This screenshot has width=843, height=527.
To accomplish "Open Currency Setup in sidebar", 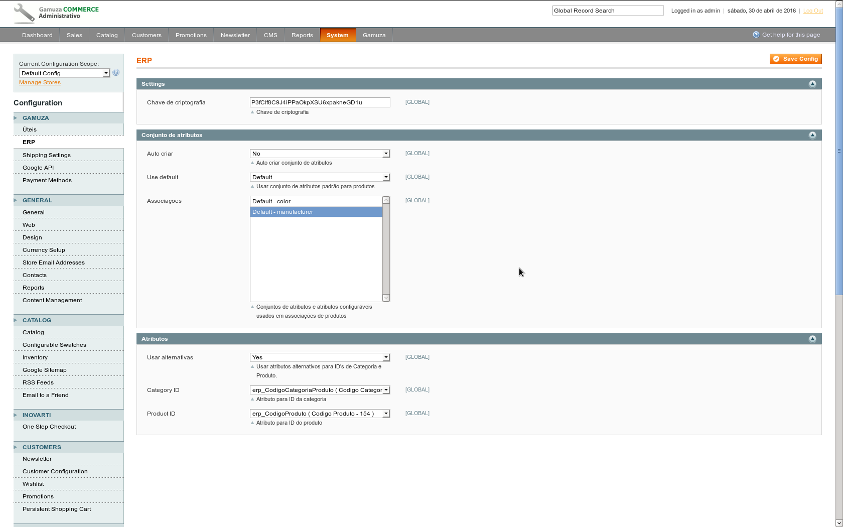I will click(68, 250).
